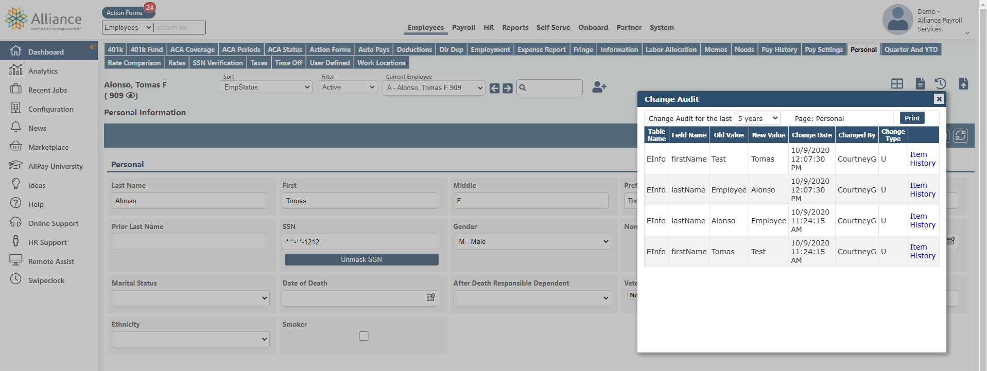Open the Reports top menu
The width and height of the screenshot is (987, 371).
coord(515,28)
